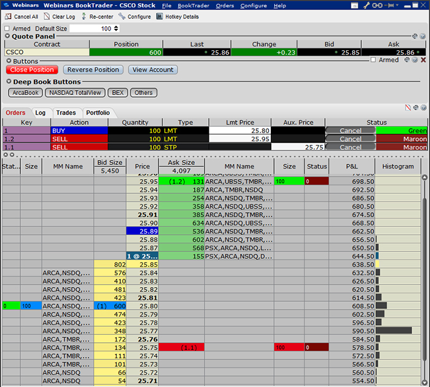Click the pin window icon in title bar
The width and height of the screenshot is (430, 387).
pyautogui.click(x=390, y=6)
